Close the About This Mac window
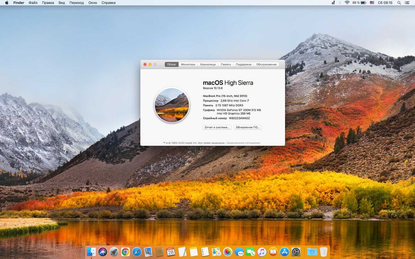 pos(145,64)
